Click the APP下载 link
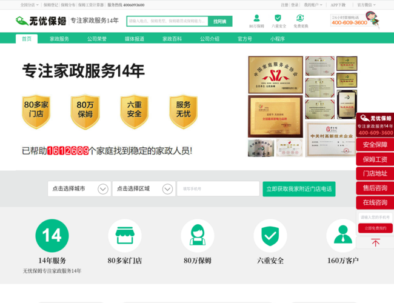Screen dimensions: 394x303 pos(338,5)
